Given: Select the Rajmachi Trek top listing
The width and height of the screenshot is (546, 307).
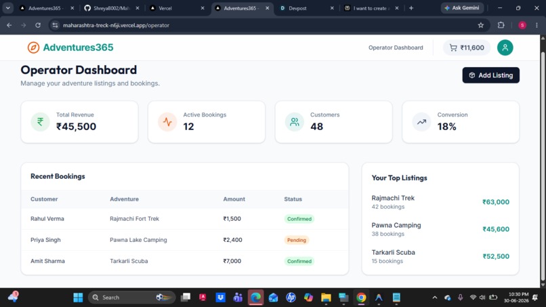Looking at the screenshot, I should tap(440, 202).
